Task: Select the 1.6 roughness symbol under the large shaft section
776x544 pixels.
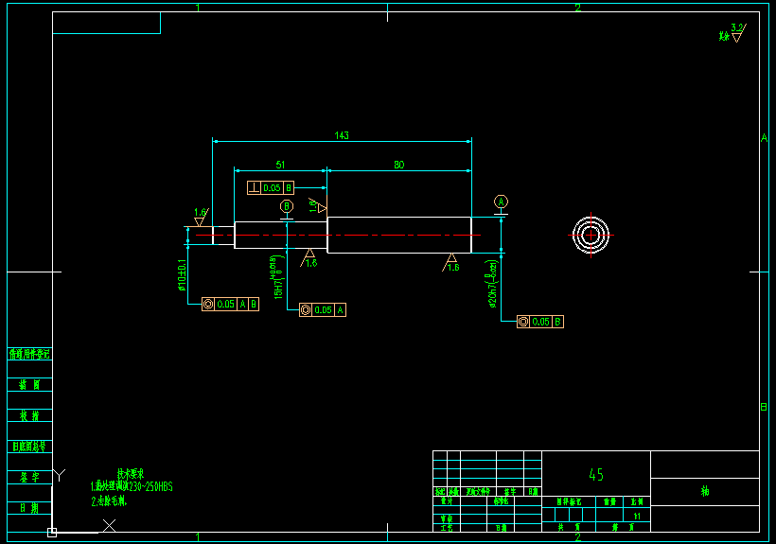Action: [450, 263]
